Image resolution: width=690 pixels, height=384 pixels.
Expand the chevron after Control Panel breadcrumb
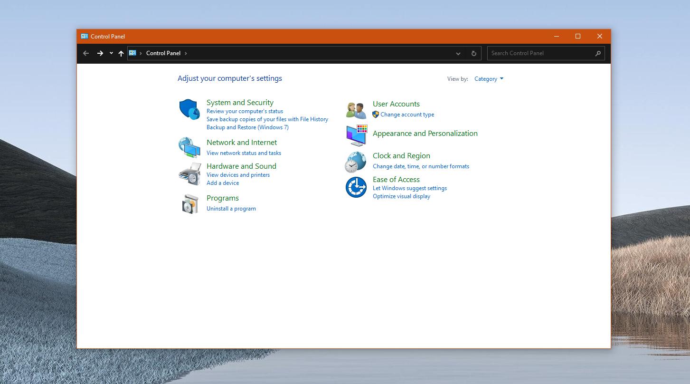point(186,53)
